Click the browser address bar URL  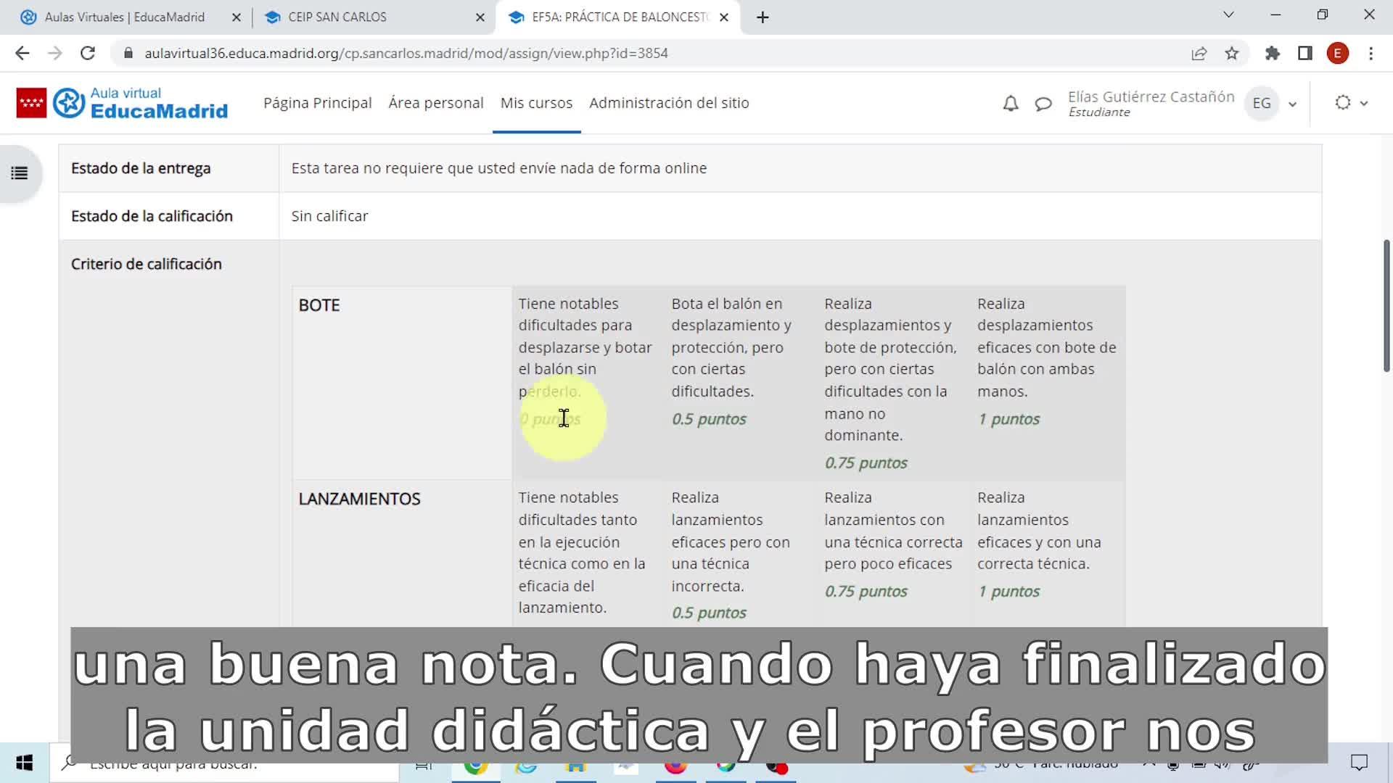406,53
